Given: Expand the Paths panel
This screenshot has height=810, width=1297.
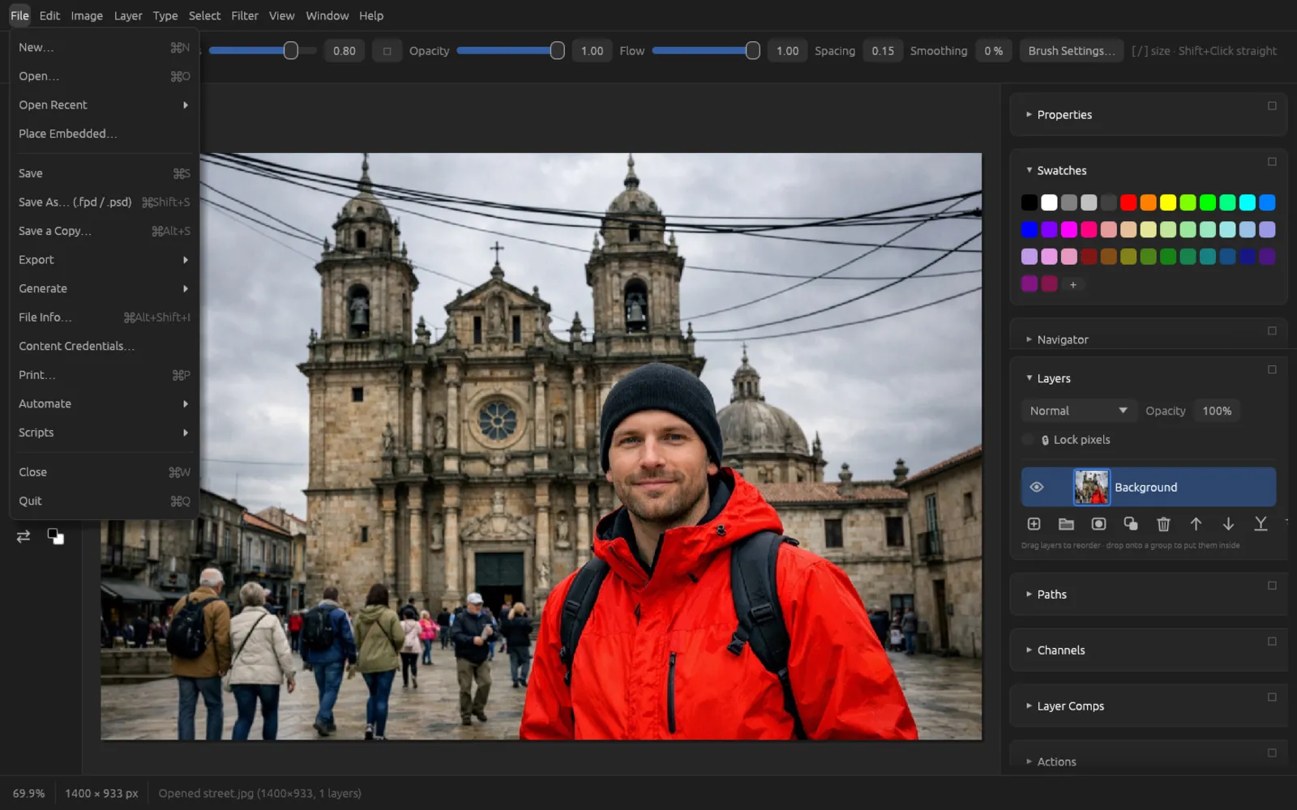Looking at the screenshot, I should coord(1029,594).
